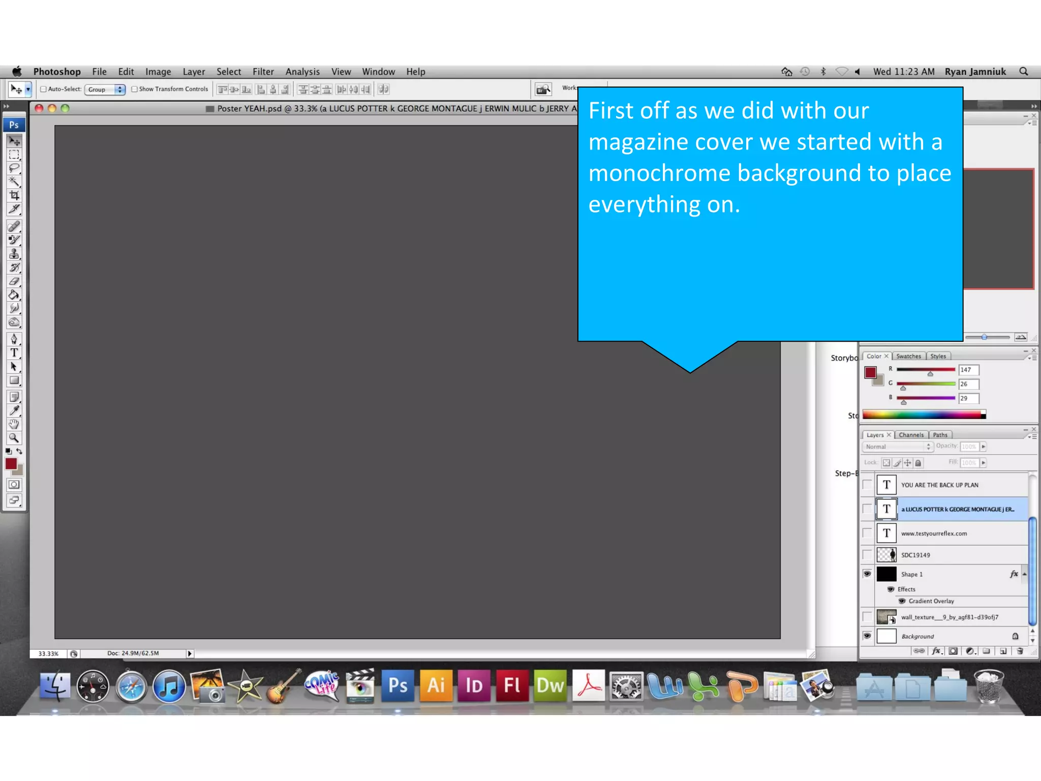This screenshot has height=781, width=1041.
Task: Open the Filter menu
Action: (x=263, y=72)
